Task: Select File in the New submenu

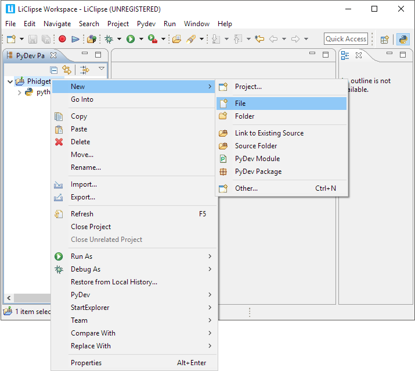Action: pos(282,104)
